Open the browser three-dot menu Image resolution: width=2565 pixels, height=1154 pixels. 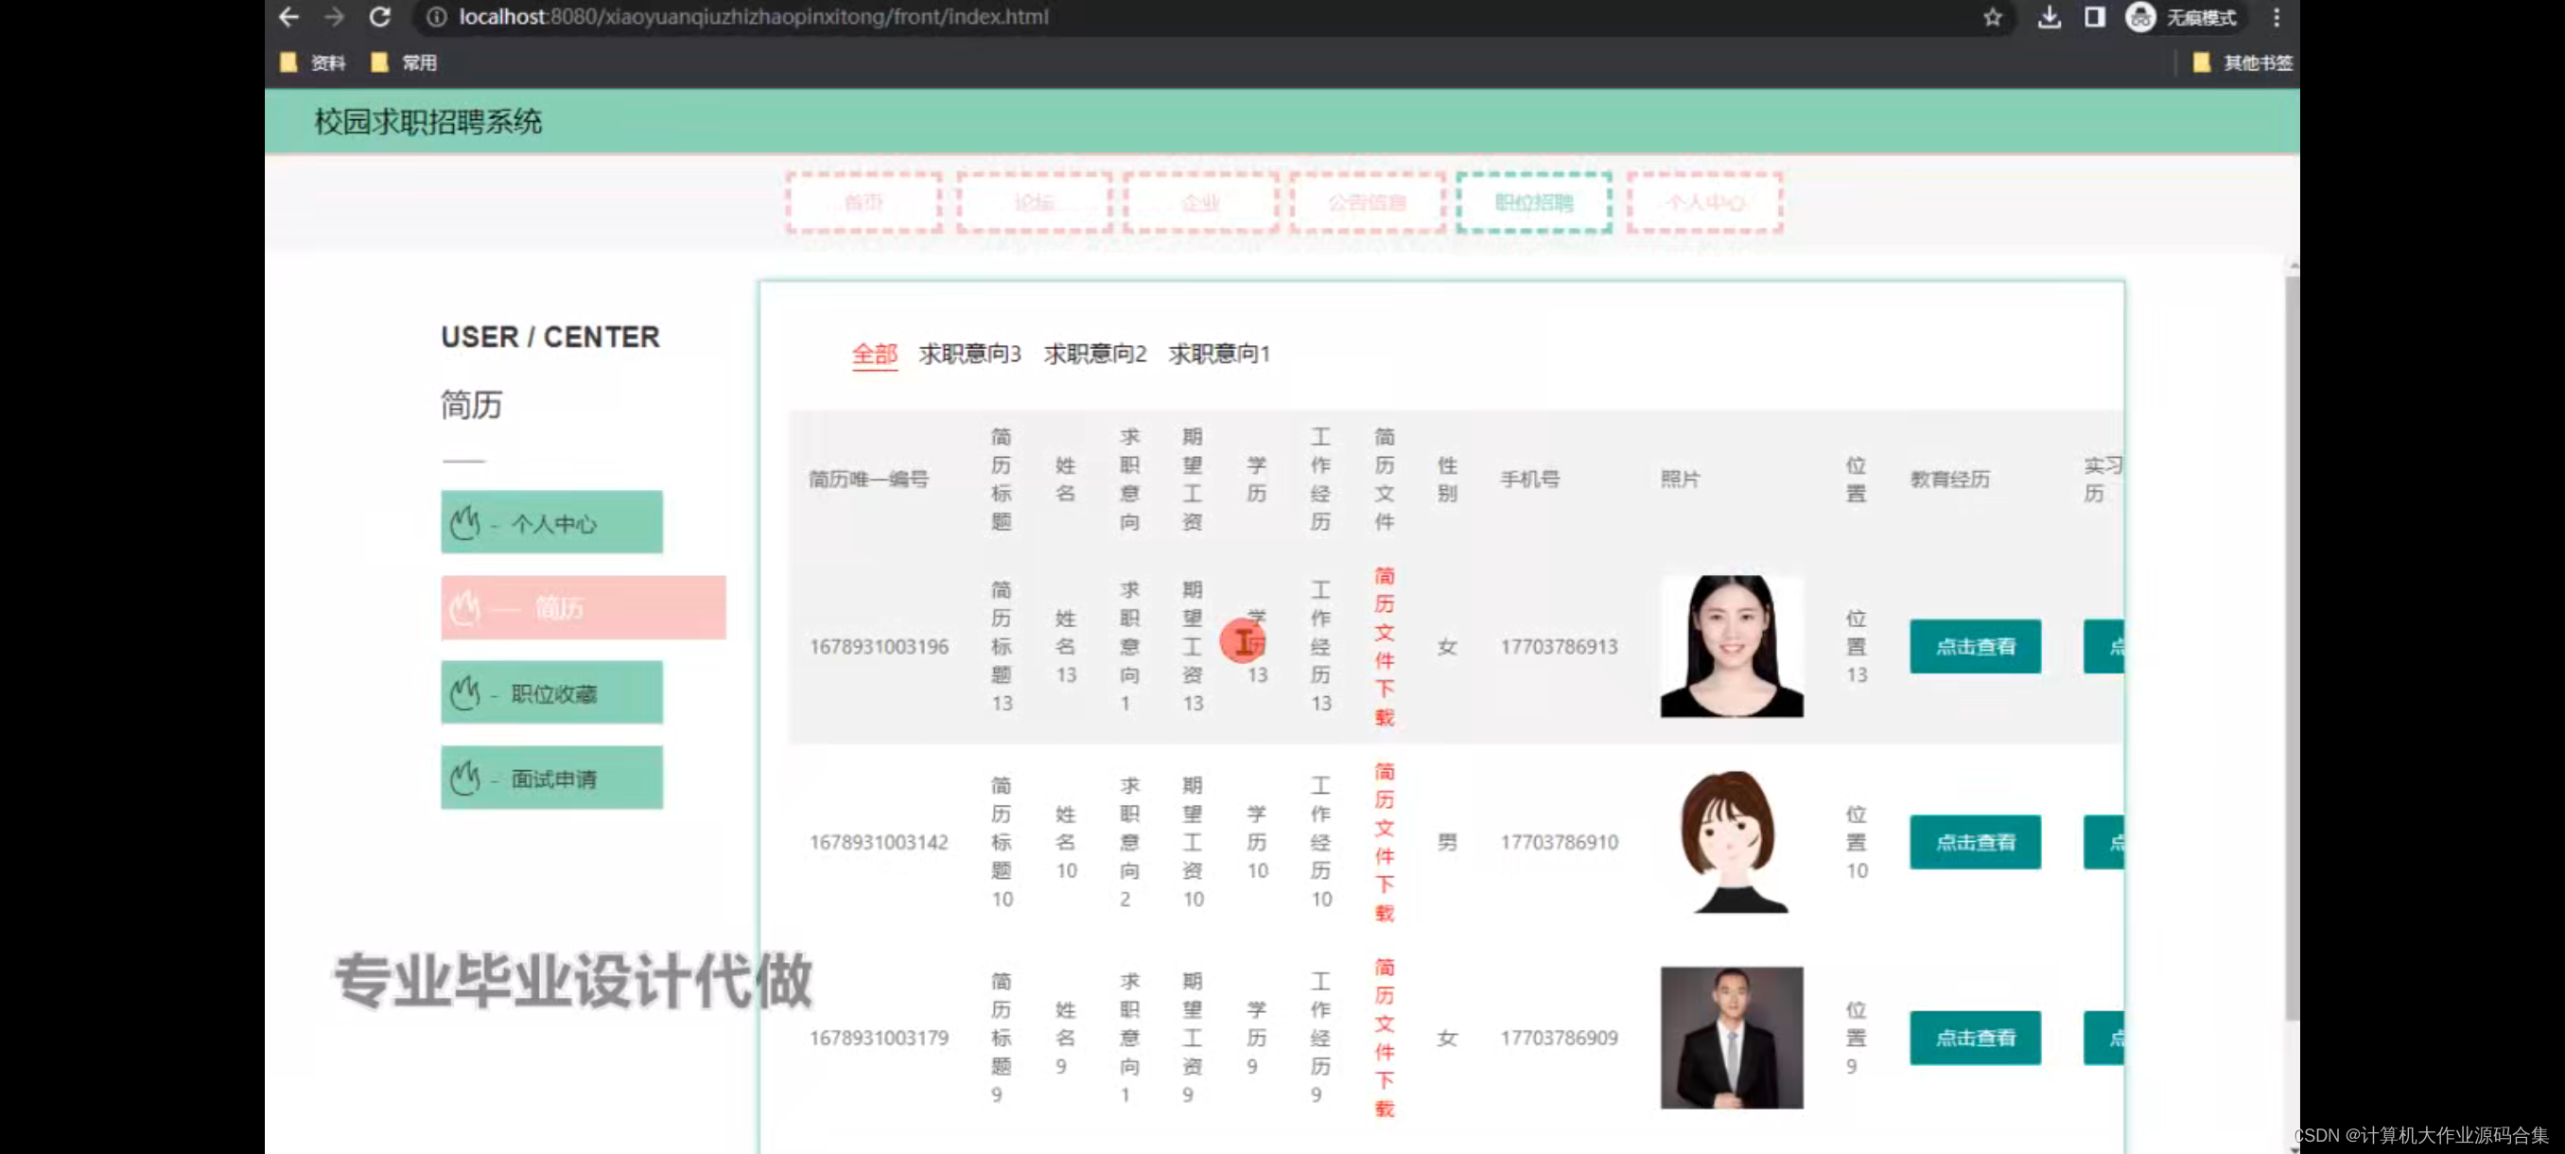pyautogui.click(x=2277, y=17)
